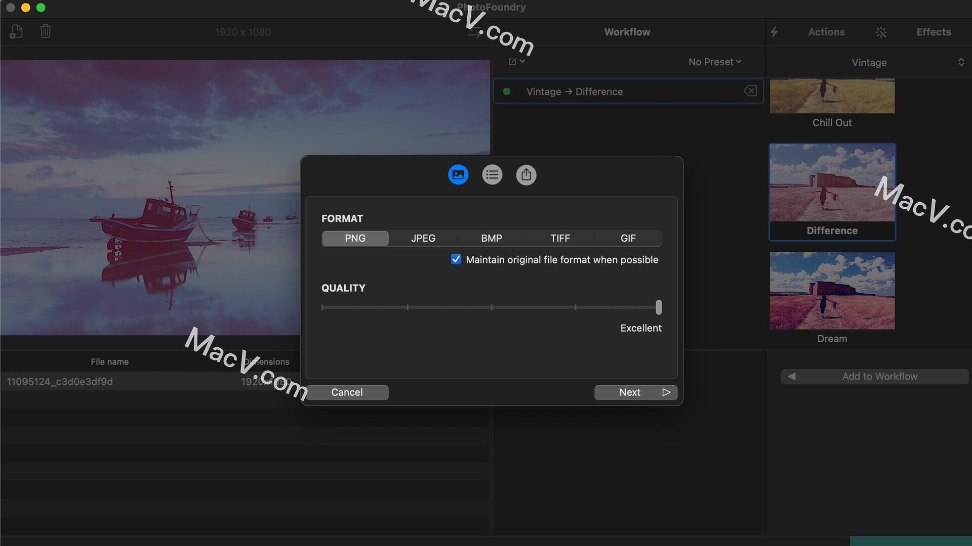The height and width of the screenshot is (546, 972).
Task: Click the Quality slider handle
Action: (x=659, y=307)
